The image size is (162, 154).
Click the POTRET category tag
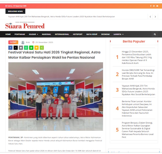[13, 42]
